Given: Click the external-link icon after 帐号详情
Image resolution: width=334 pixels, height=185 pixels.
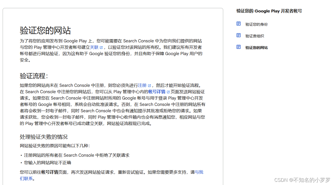Looking at the screenshot, I should pyautogui.click(x=168, y=92).
